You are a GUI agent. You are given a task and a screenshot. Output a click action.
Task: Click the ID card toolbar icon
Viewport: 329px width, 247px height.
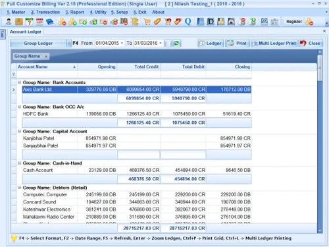[x=274, y=22]
